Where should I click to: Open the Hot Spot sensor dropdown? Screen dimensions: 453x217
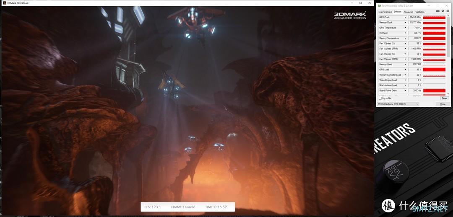405,33
